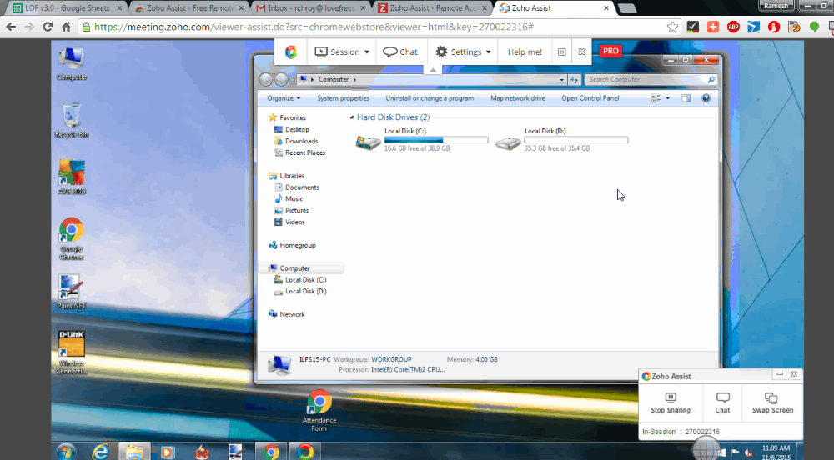The image size is (834, 460).
Task: Select Network in navigation pane
Action: (287, 314)
